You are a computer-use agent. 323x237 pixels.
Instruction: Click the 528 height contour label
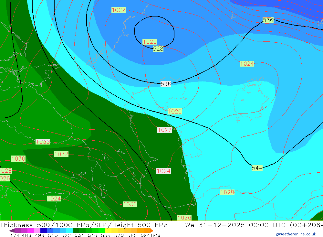158,49
